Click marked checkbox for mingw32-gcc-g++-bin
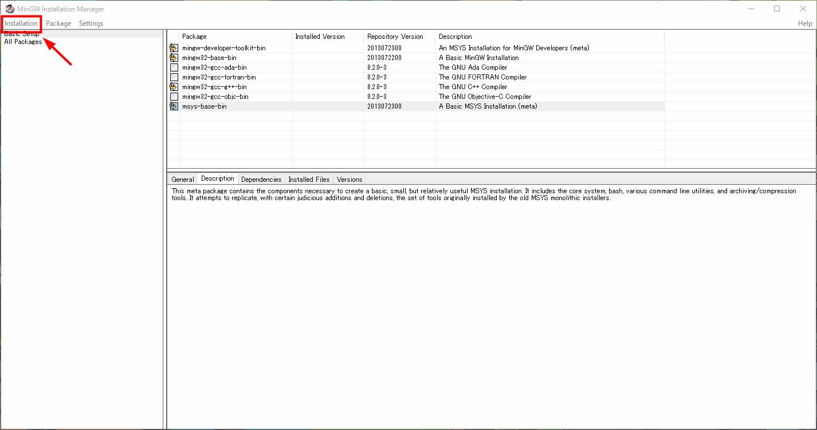Screen dimensions: 817x430 [x=174, y=87]
